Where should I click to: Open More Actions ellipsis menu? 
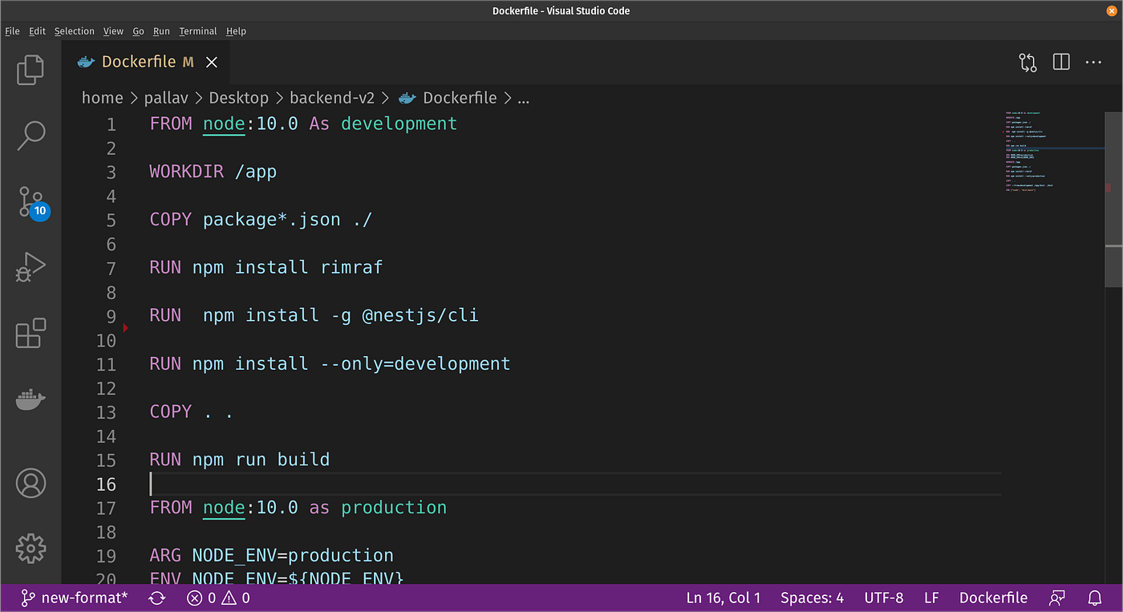coord(1093,62)
